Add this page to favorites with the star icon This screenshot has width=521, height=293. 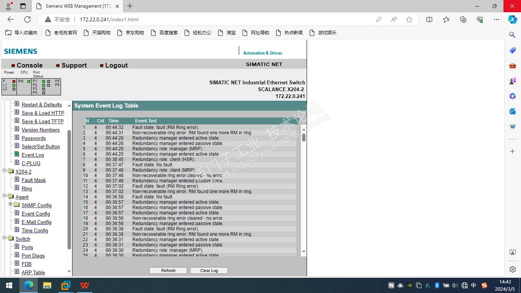[409, 19]
